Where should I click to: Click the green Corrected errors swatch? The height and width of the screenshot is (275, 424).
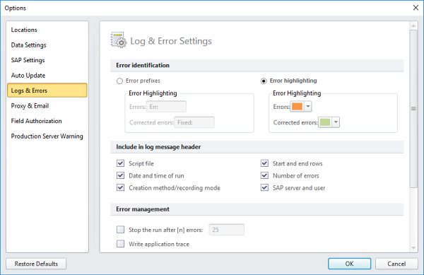325,122
